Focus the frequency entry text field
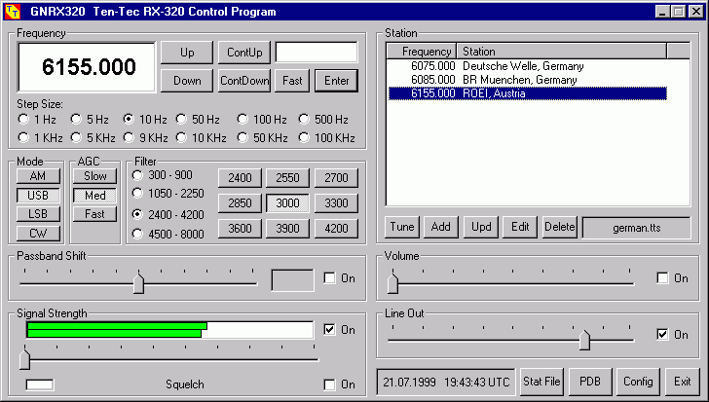Screen dimensions: 709x402 [317, 53]
